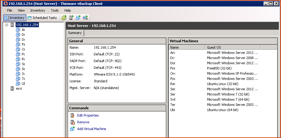Select host 192.168.1.254 in the tree
Image resolution: width=281 pixels, height=138 pixels.
click(x=27, y=25)
